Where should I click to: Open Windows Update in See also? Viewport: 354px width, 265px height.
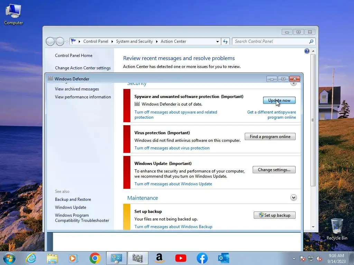(x=71, y=207)
